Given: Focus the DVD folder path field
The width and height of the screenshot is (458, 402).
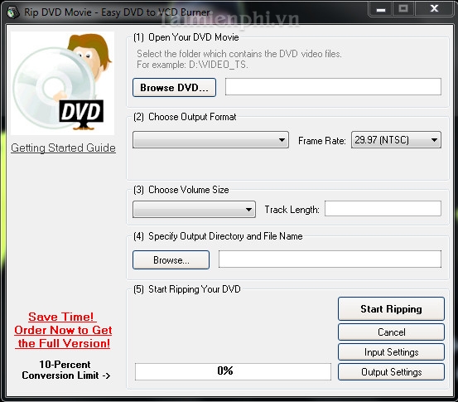Looking at the screenshot, I should (333, 86).
